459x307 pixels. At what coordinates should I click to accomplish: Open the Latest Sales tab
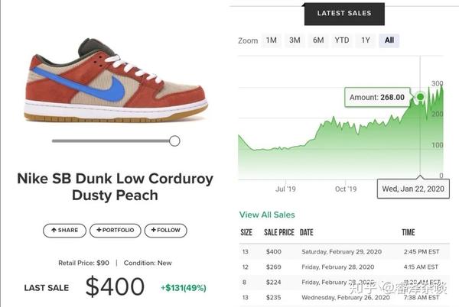click(344, 14)
